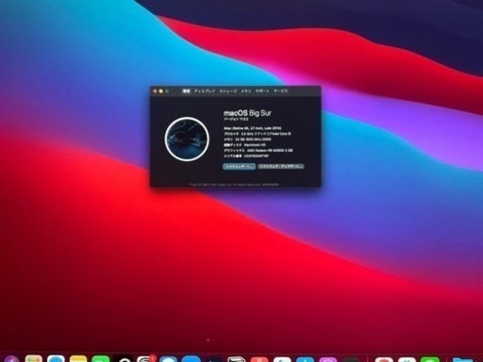This screenshot has width=483, height=362.
Task: Click the iMac Retina 27-inch model line
Action: (x=252, y=128)
